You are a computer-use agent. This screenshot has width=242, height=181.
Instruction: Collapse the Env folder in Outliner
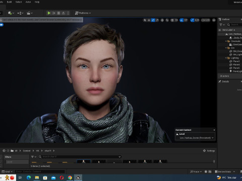pyautogui.click(x=226, y=48)
